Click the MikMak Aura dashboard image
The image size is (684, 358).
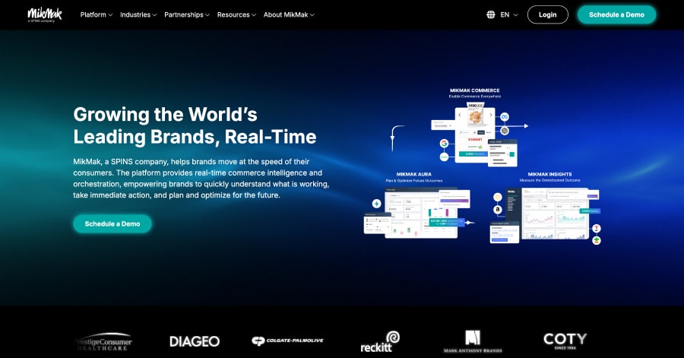(421, 213)
